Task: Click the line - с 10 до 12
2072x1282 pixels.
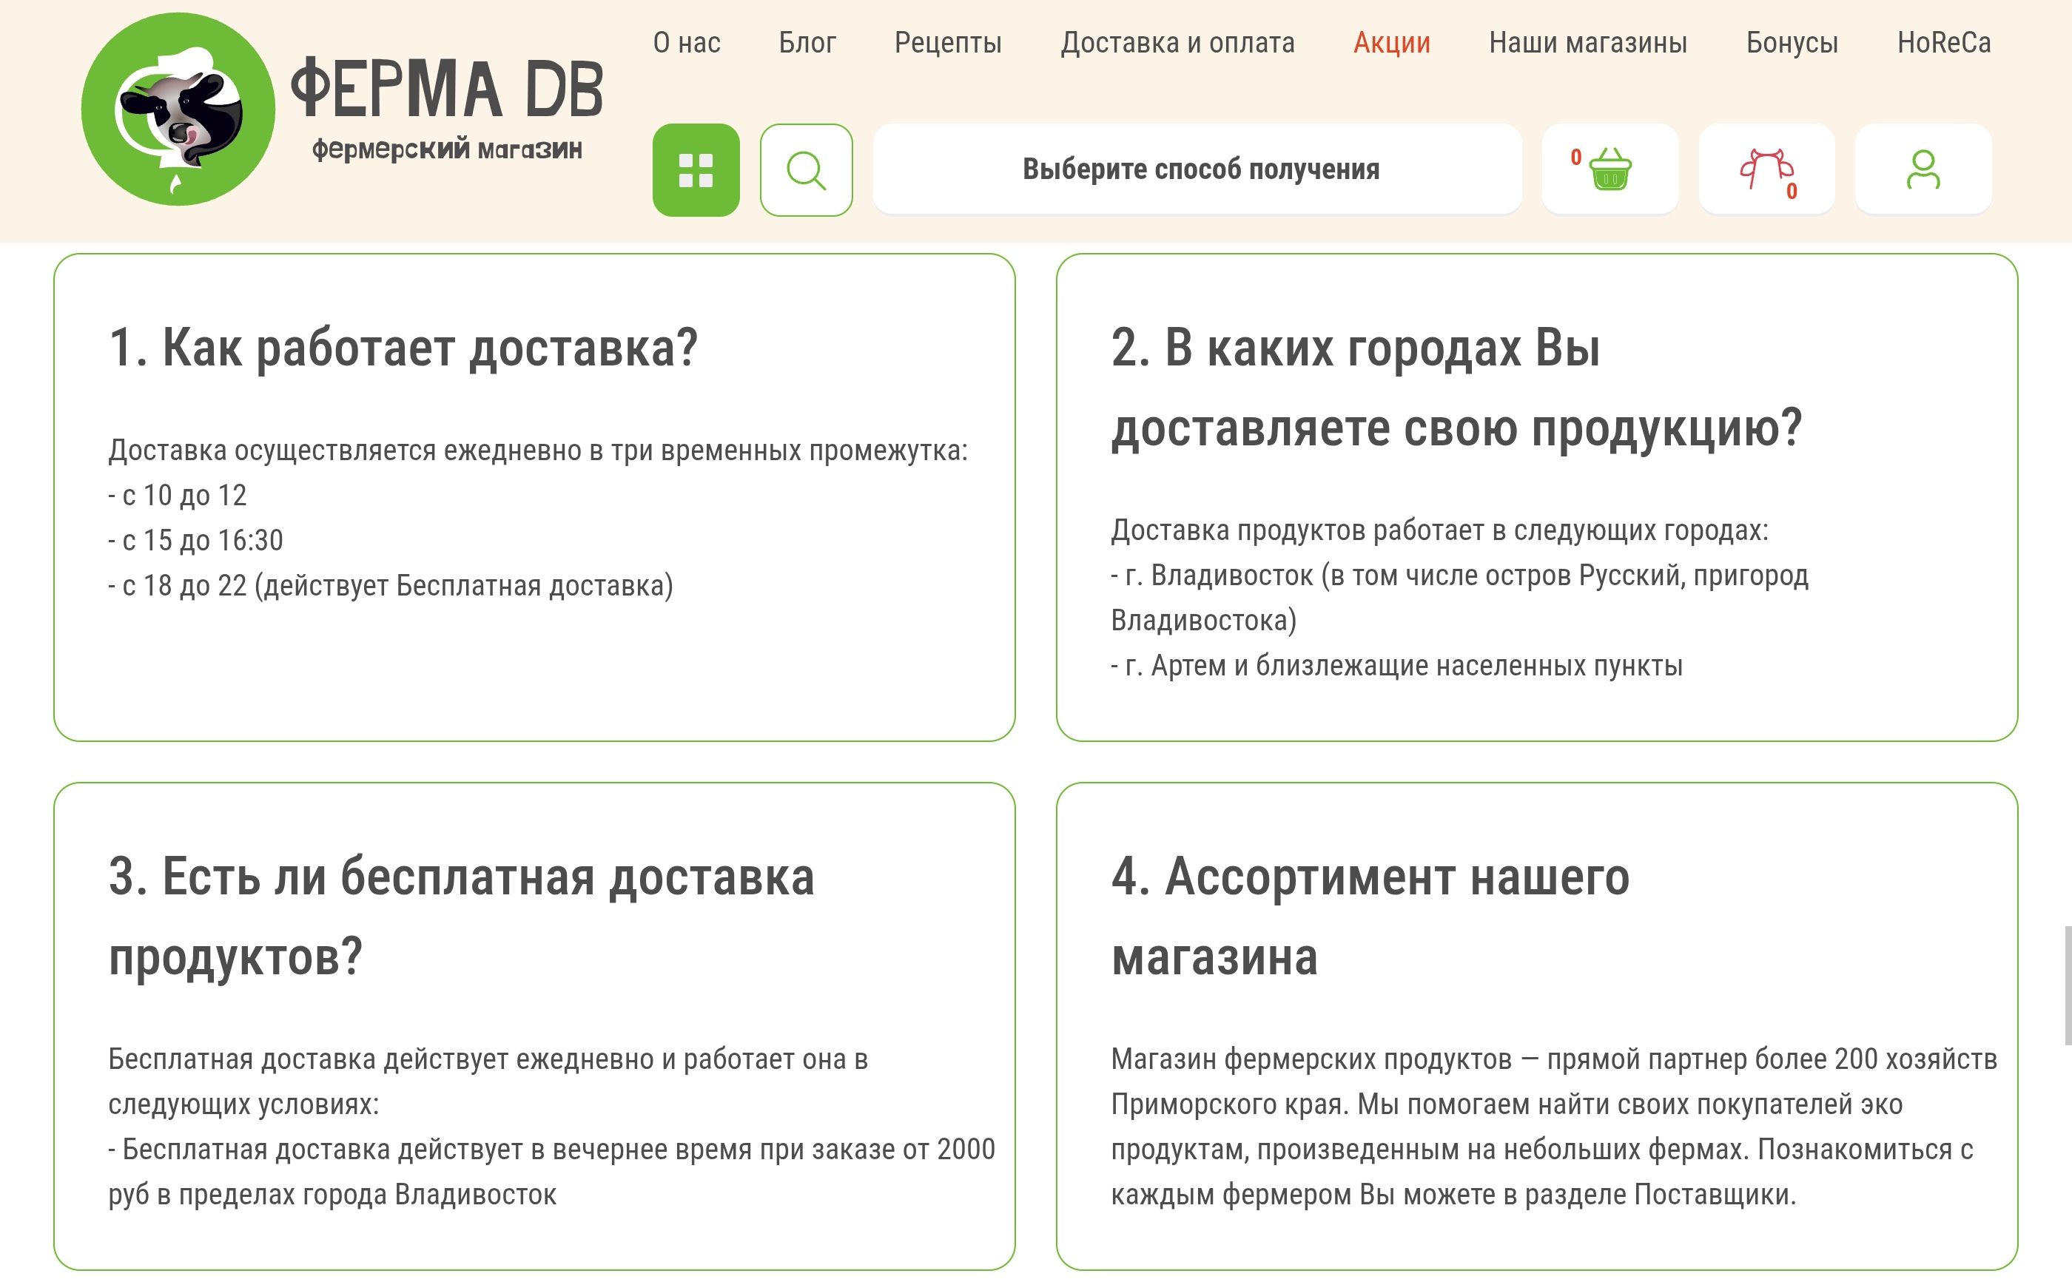Action: [178, 495]
